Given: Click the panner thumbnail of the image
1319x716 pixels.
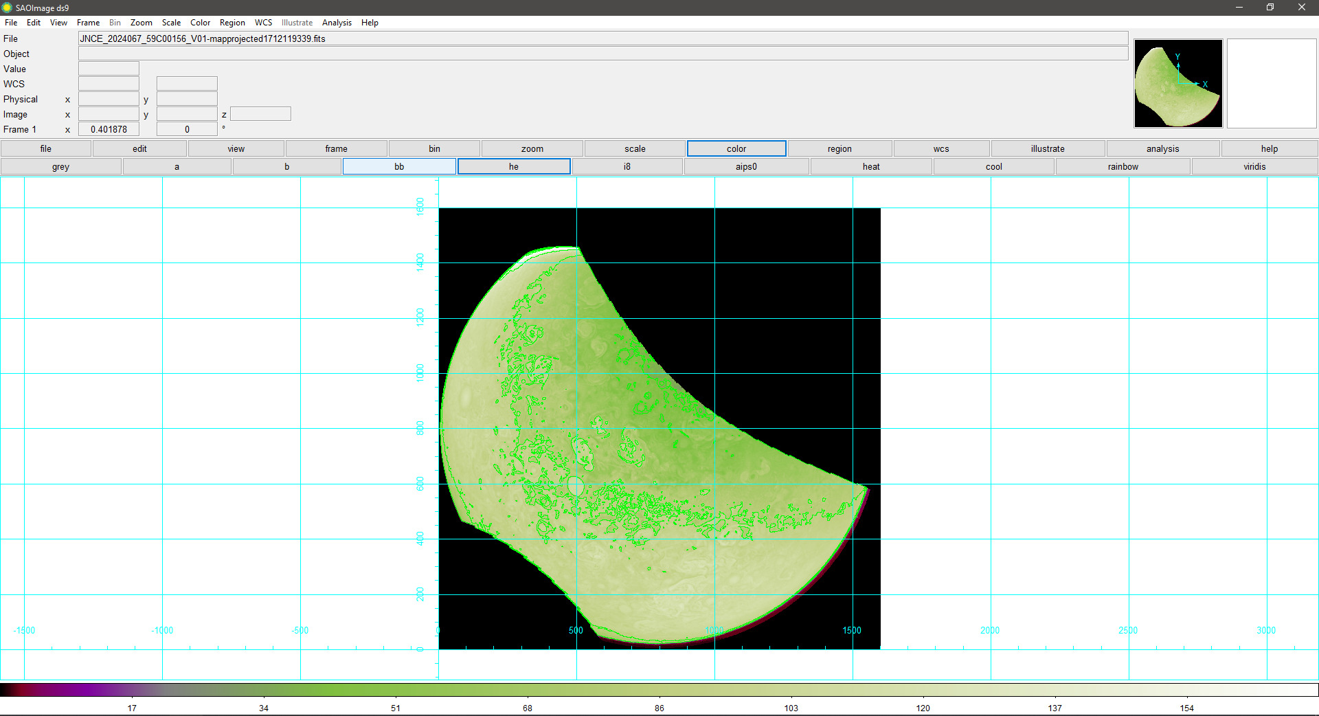Looking at the screenshot, I should [x=1177, y=83].
